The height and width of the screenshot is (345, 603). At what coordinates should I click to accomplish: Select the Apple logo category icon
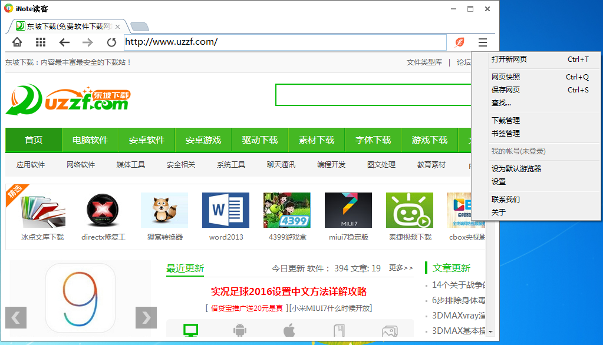coord(289,330)
